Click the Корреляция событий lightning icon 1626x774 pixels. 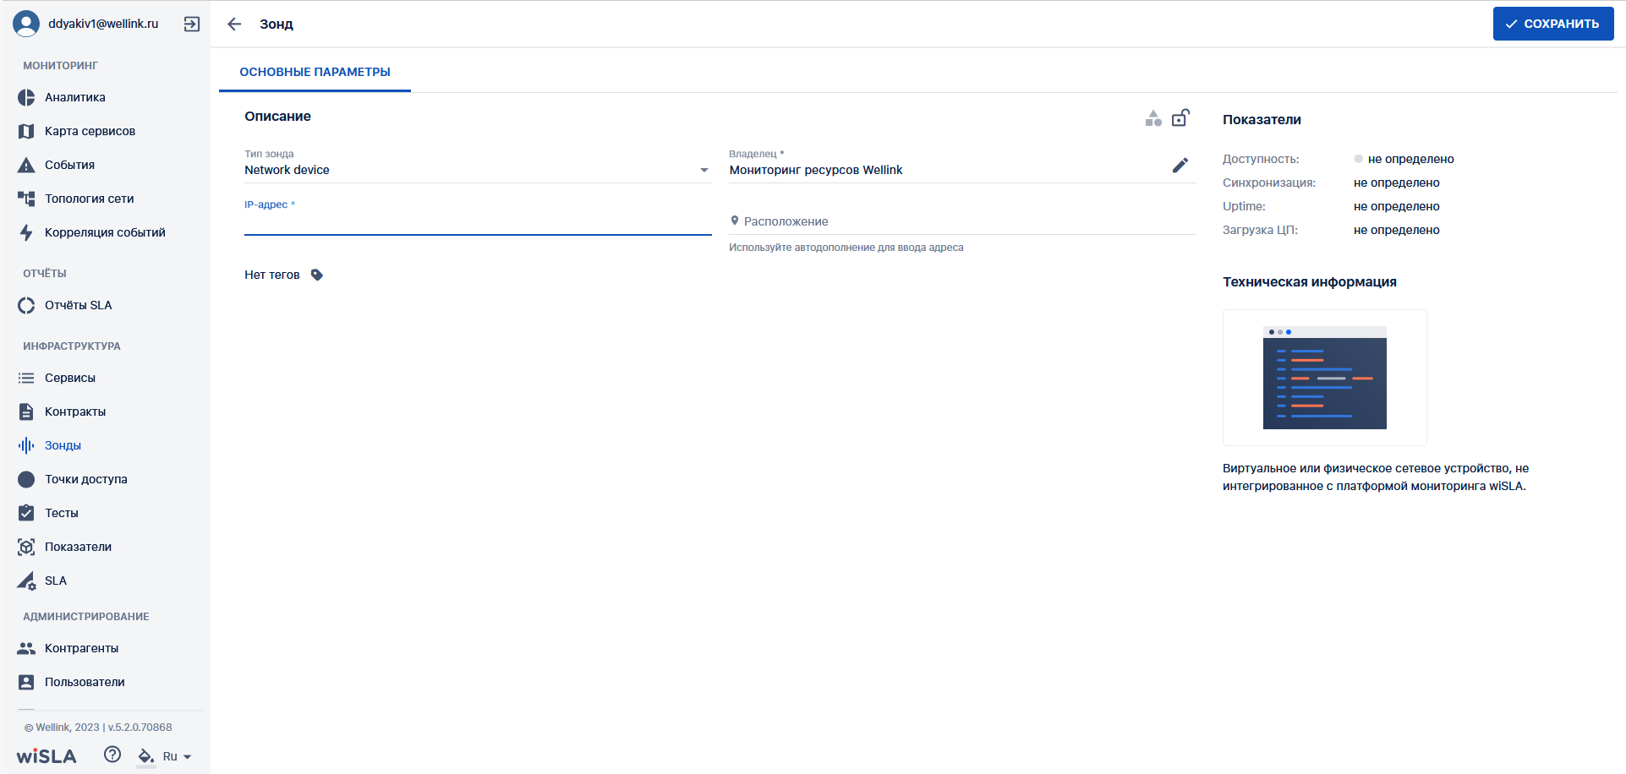(x=26, y=232)
